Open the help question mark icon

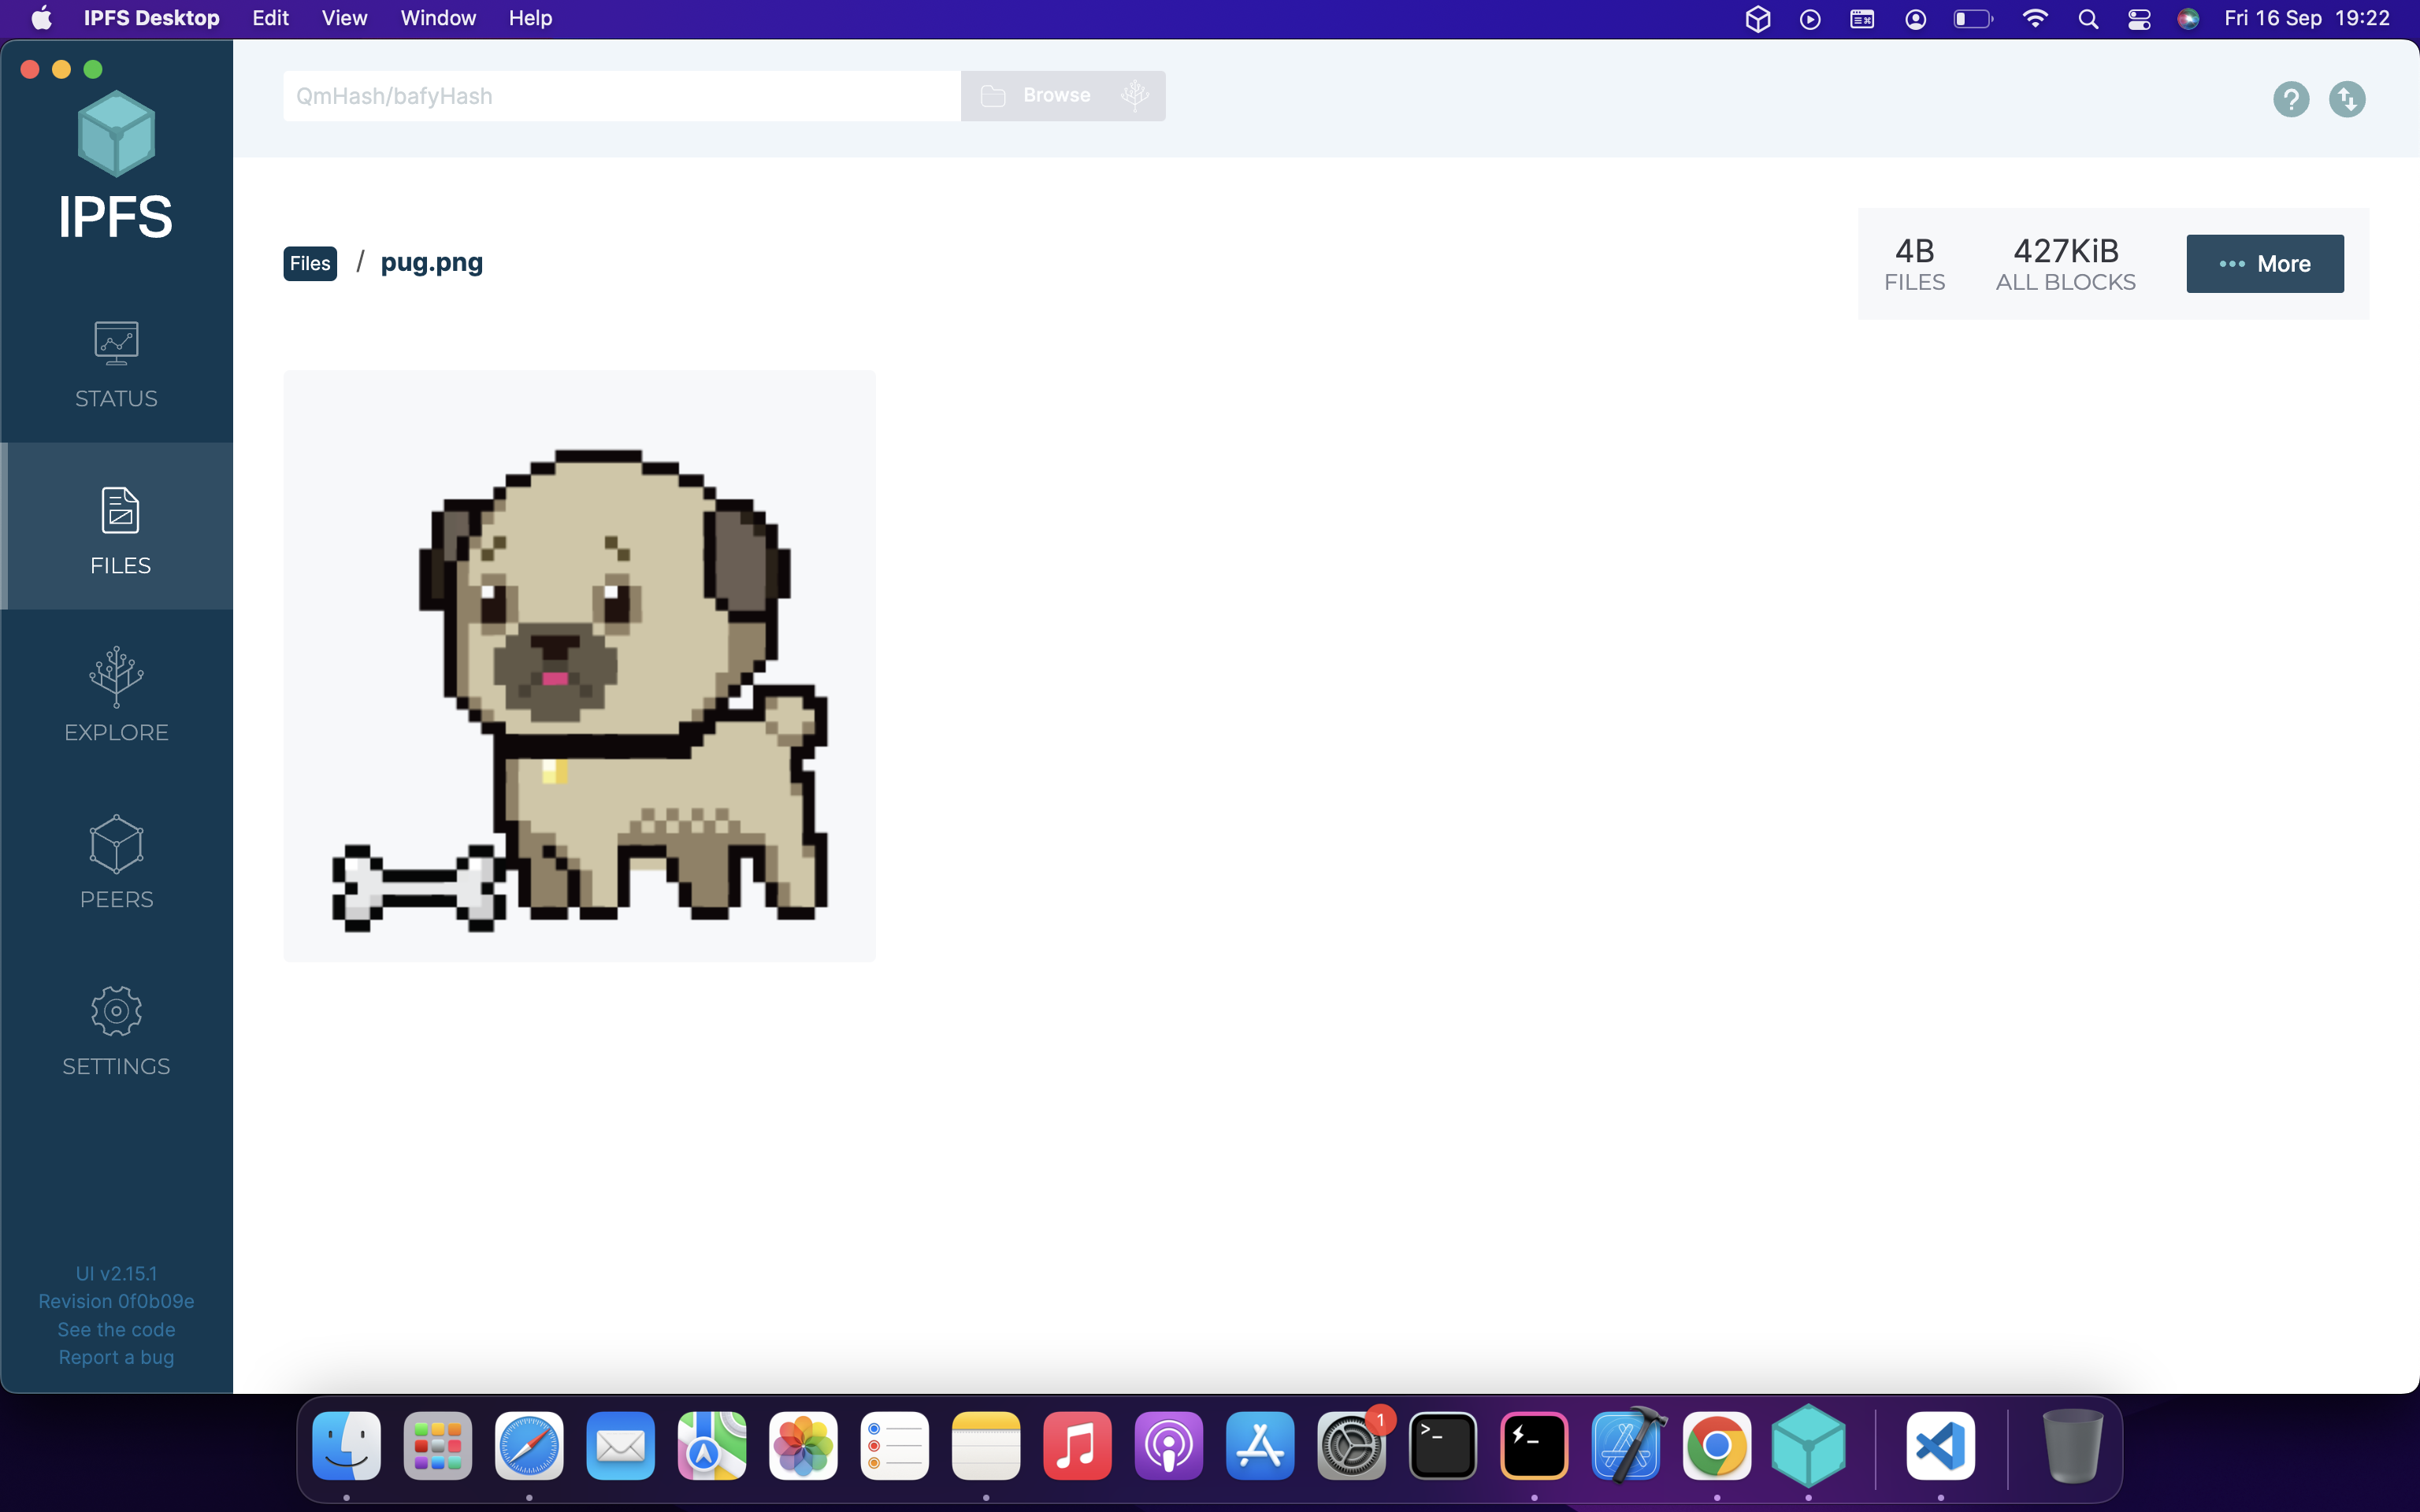click(2291, 99)
